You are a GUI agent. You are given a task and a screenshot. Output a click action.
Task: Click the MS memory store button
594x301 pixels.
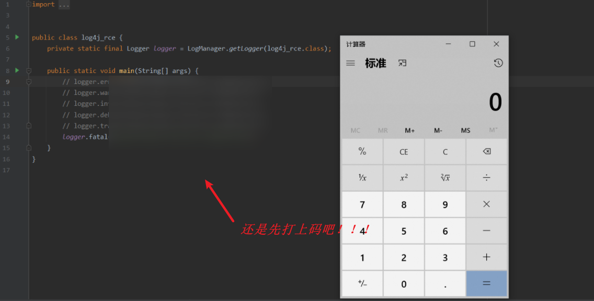465,130
